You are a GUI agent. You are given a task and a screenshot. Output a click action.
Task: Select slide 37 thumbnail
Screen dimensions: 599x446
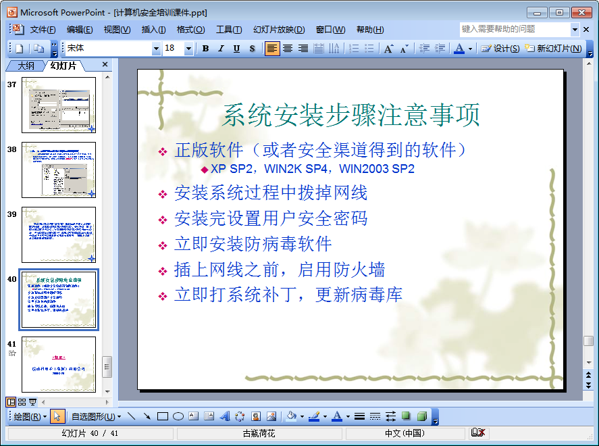pyautogui.click(x=59, y=105)
